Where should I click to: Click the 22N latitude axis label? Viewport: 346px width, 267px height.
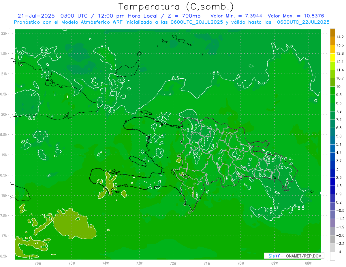click(4, 33)
